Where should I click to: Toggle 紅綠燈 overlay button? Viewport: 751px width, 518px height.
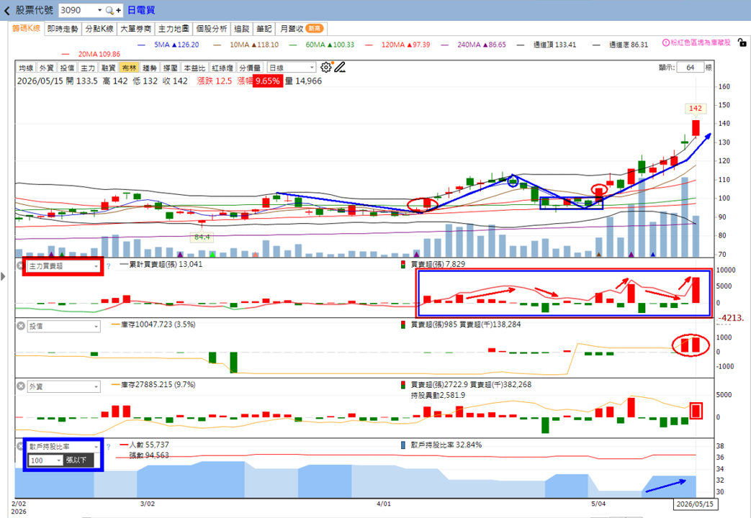pos(222,68)
